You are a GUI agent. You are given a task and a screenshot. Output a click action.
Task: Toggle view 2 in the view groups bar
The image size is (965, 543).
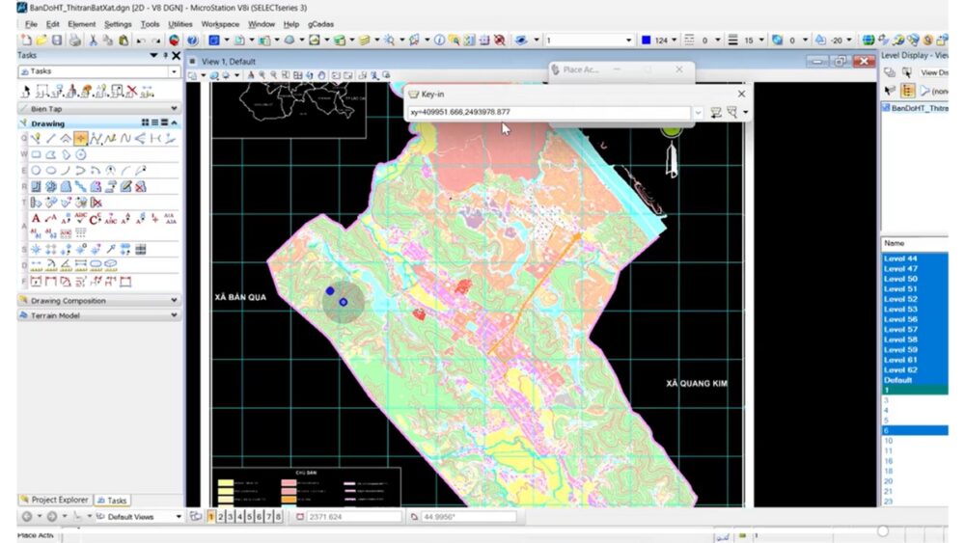221,517
